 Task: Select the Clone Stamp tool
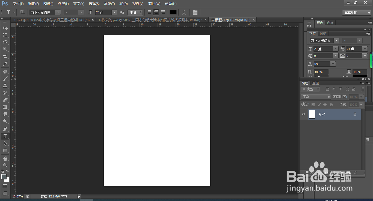point(5,86)
